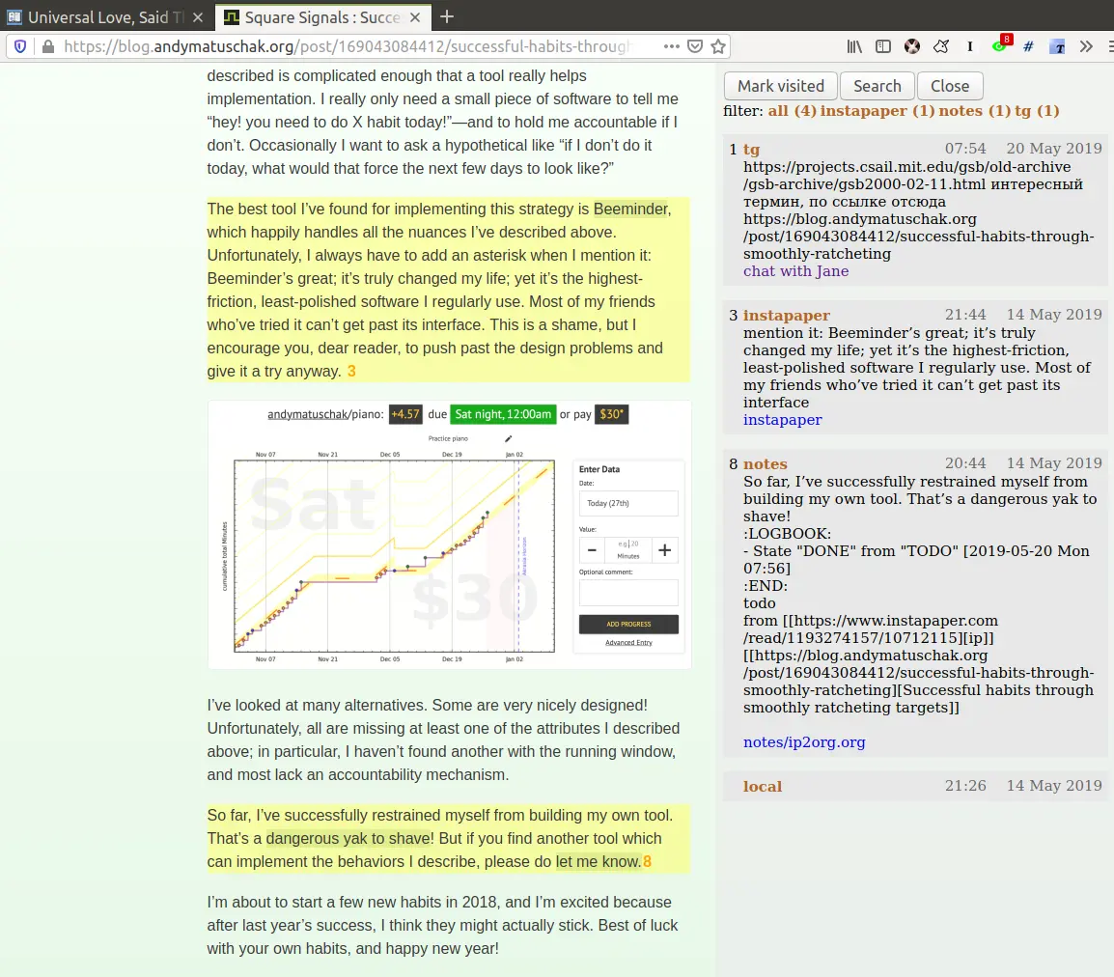The image size is (1114, 977).
Task: Bookmark this page with the star icon
Action: [x=718, y=46]
